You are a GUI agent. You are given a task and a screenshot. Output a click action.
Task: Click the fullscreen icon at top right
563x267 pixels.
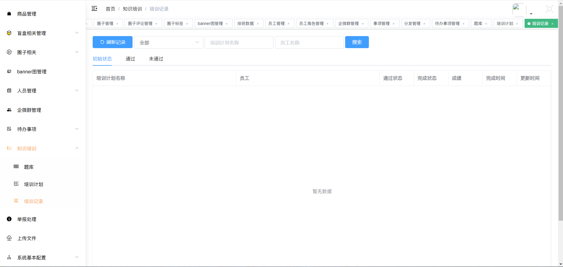click(549, 9)
